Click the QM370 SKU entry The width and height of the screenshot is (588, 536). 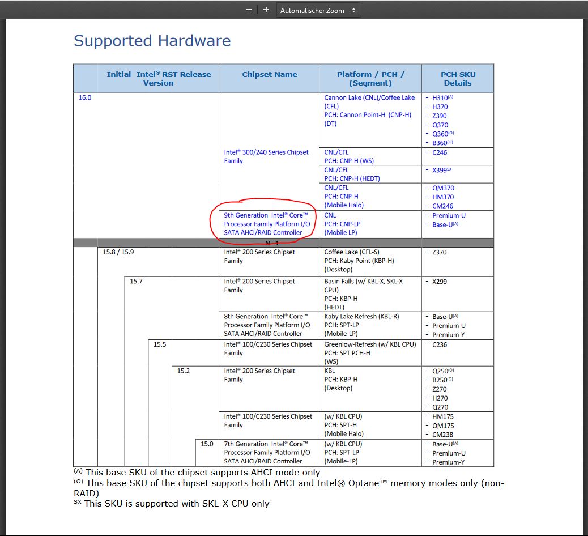tap(443, 188)
